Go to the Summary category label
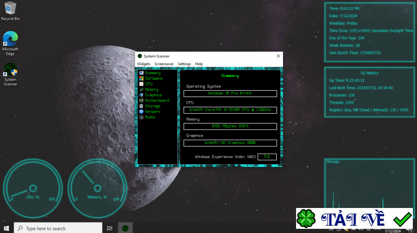Viewport: 417px width, 233px height. (153, 73)
